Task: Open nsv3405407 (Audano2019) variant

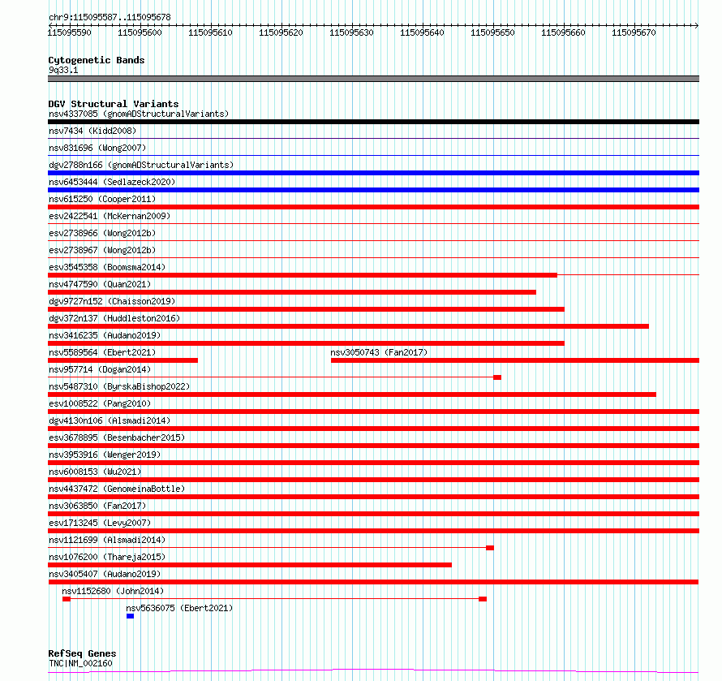Action: 105,574
